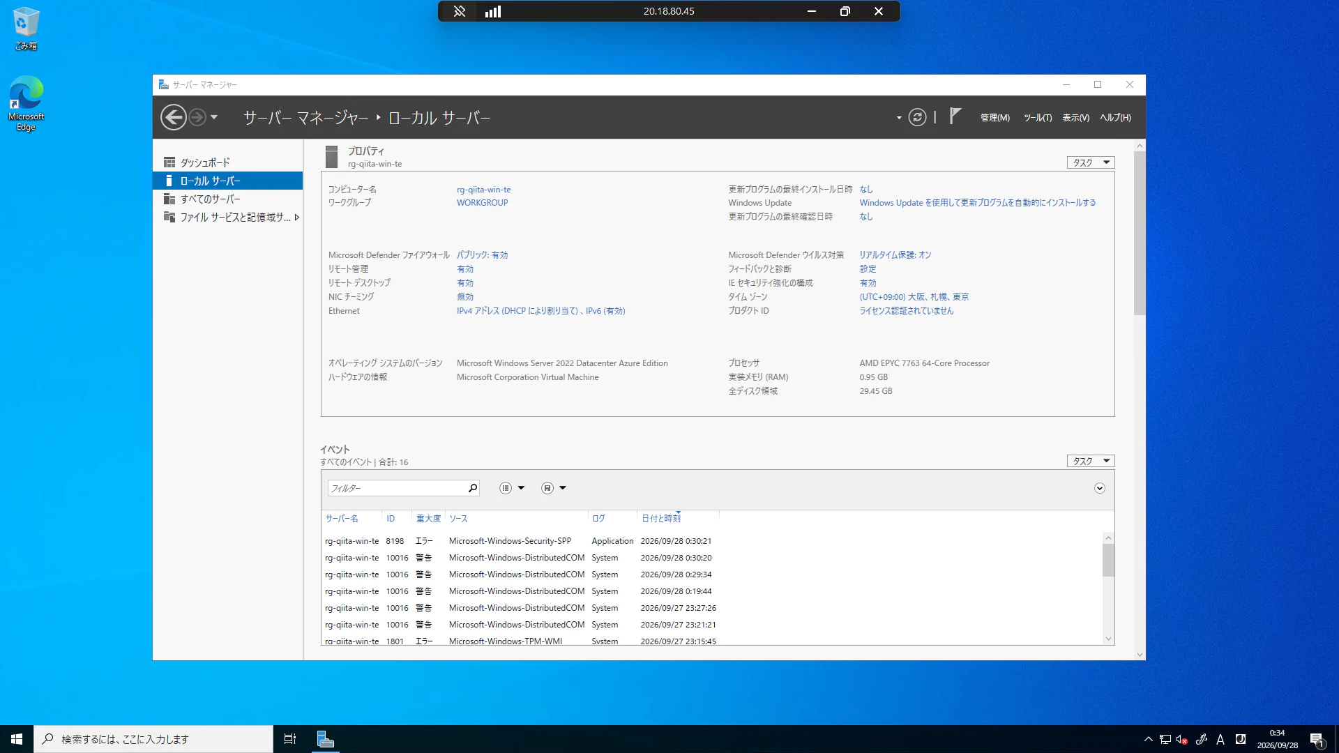1339x753 pixels.
Task: Click the back navigation arrow in Server Manager
Action: pyautogui.click(x=173, y=117)
